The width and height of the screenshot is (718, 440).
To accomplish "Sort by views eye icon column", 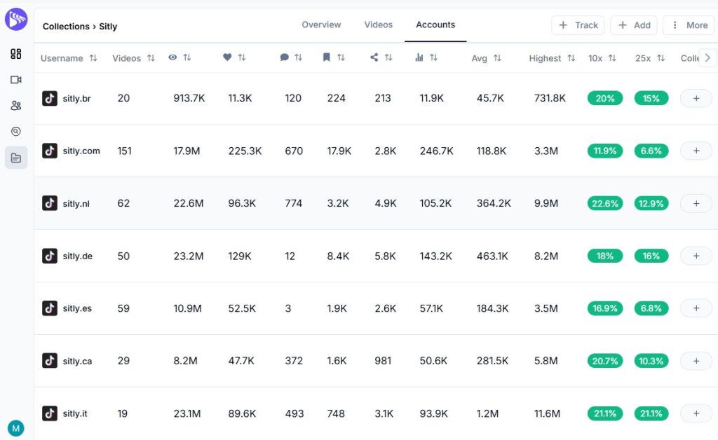I will (179, 58).
